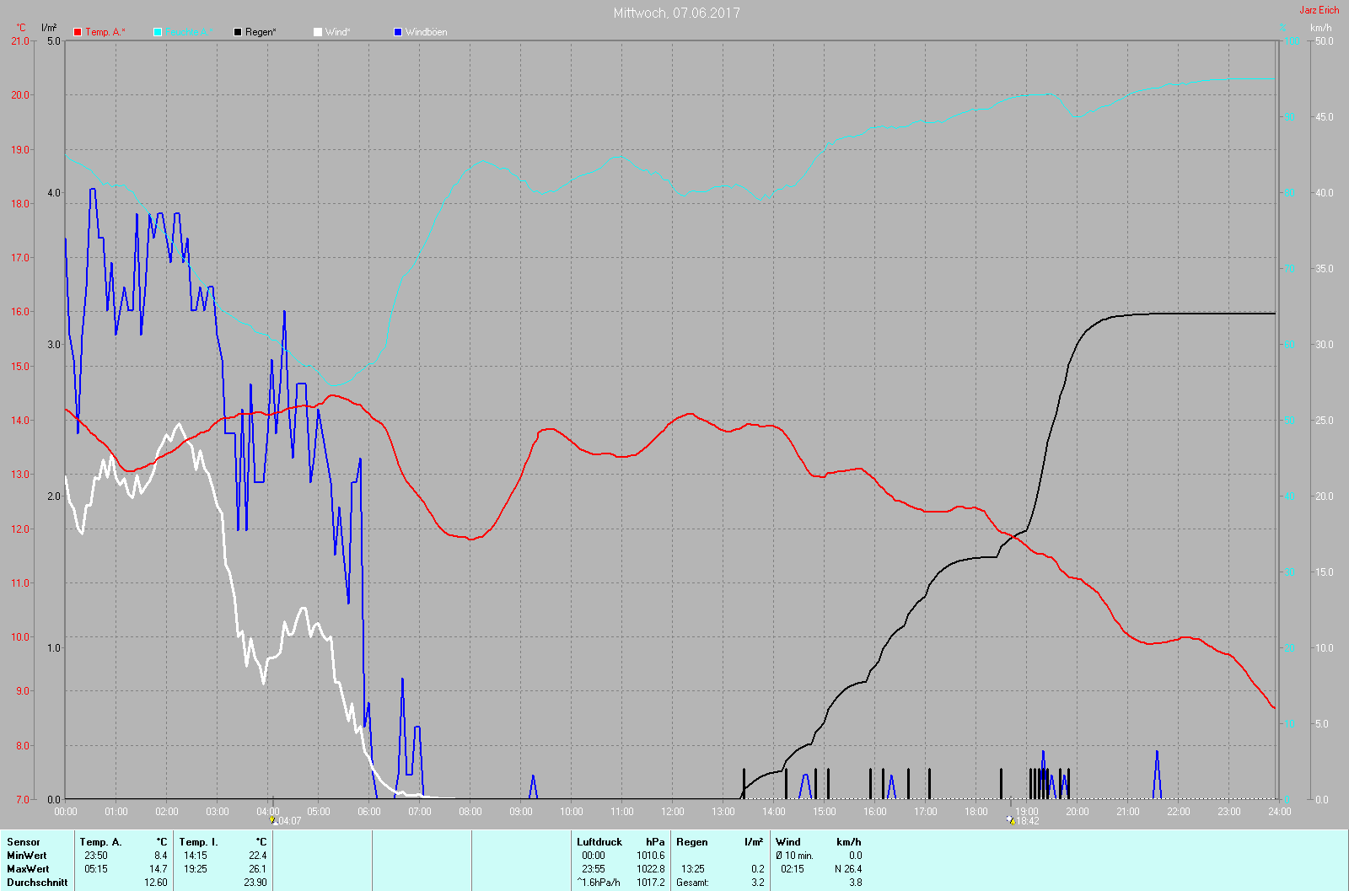The height and width of the screenshot is (891, 1349).
Task: Click the red Temp. A. legend swatch
Action: [x=78, y=32]
